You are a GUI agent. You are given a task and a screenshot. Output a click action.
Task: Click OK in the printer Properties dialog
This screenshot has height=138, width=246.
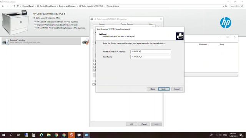[x=131, y=124]
